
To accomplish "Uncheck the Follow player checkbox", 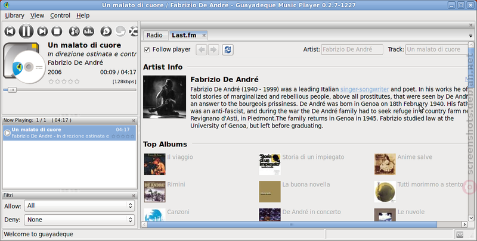I will tap(147, 49).
